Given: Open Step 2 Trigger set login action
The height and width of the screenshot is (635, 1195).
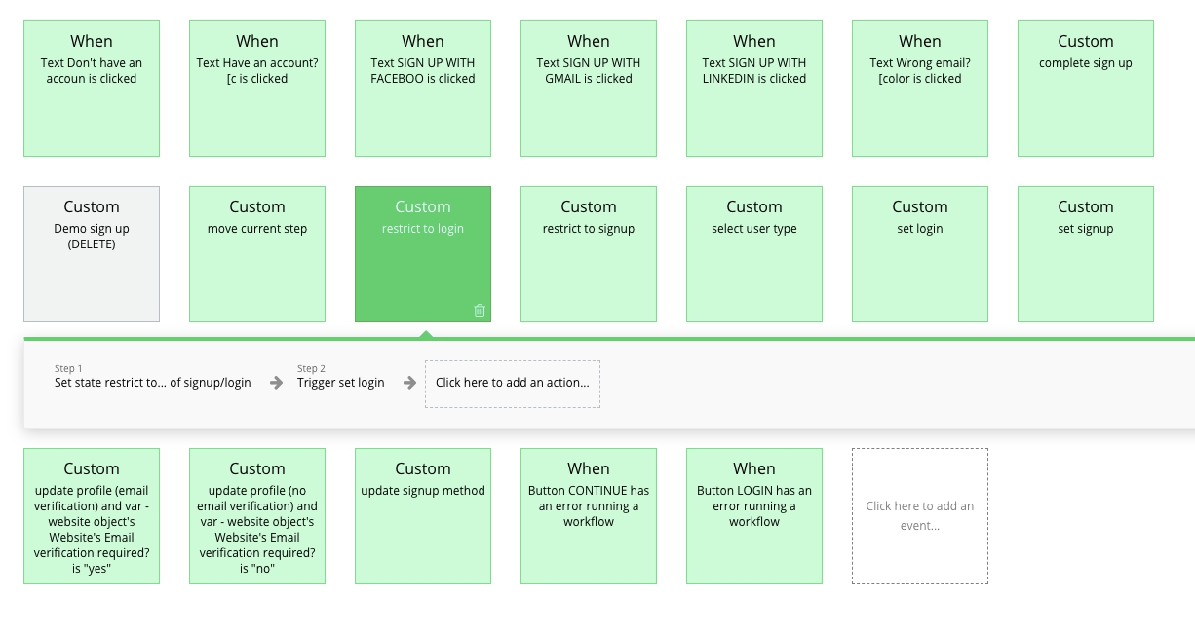Looking at the screenshot, I should (x=341, y=383).
